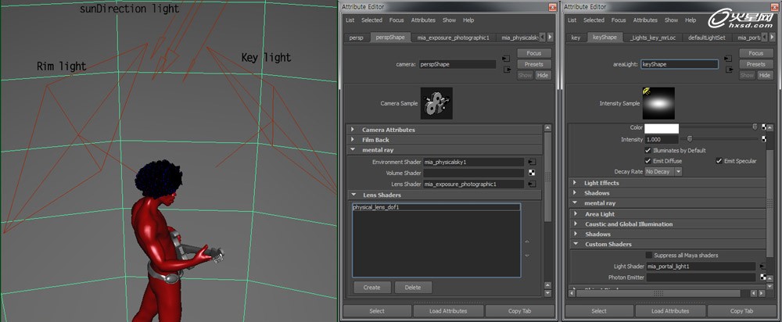Expand Caustic and Global Illumination section

click(668, 224)
